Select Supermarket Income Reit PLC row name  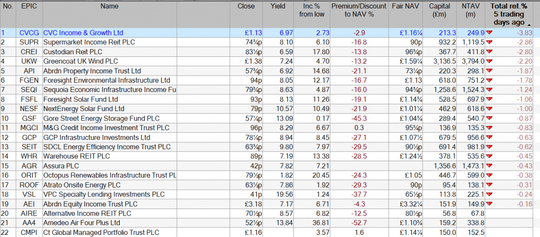coord(89,42)
